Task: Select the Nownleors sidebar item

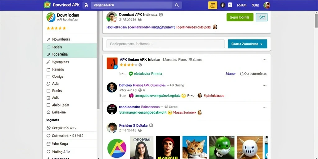Action: click(70, 39)
